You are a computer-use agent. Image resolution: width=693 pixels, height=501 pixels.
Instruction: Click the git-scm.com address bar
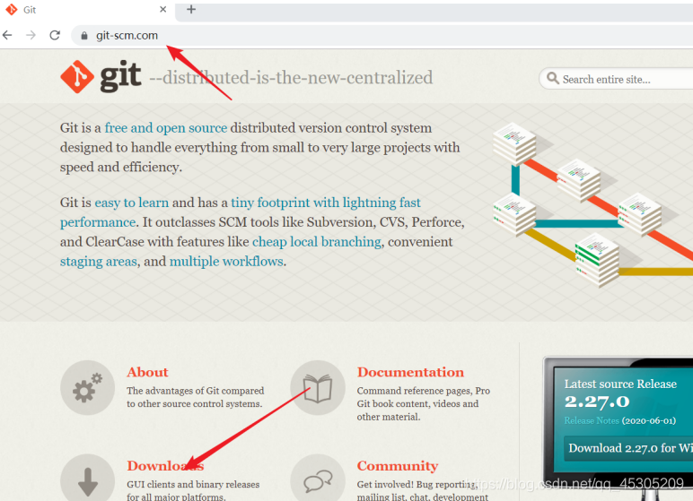click(x=382, y=35)
